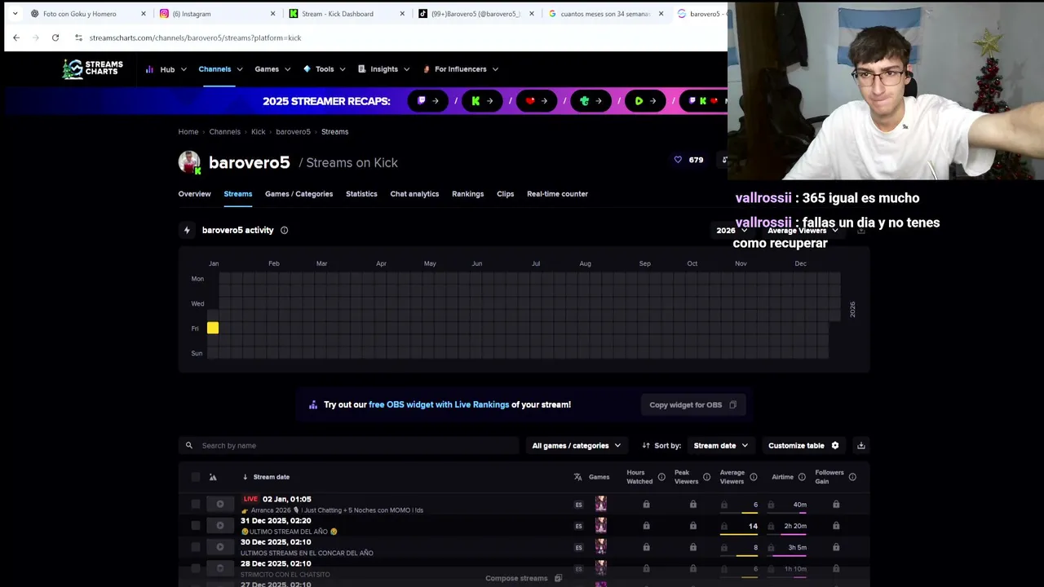Screen dimensions: 1044x587
Task: Click the info icon next to barovero5 activity
Action: 284,230
